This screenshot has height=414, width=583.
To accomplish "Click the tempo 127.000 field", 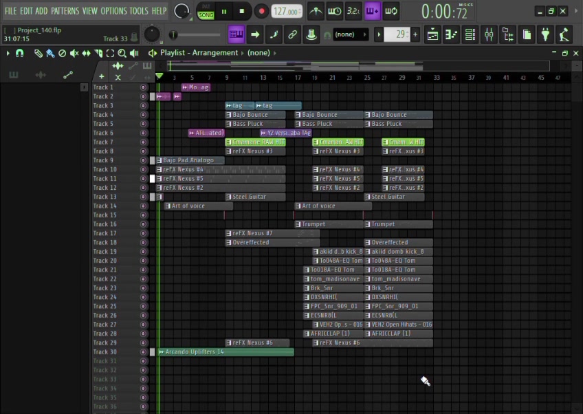I will click(x=286, y=12).
